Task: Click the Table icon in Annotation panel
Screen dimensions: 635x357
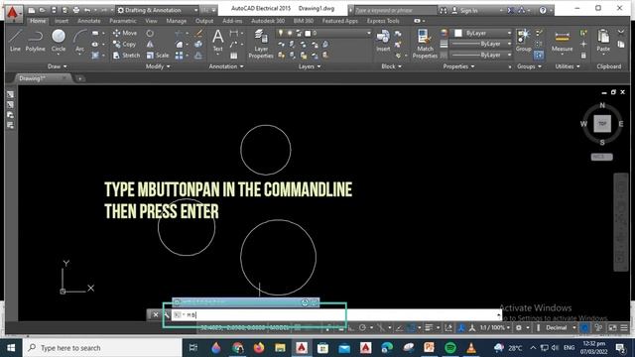Action: [x=234, y=56]
